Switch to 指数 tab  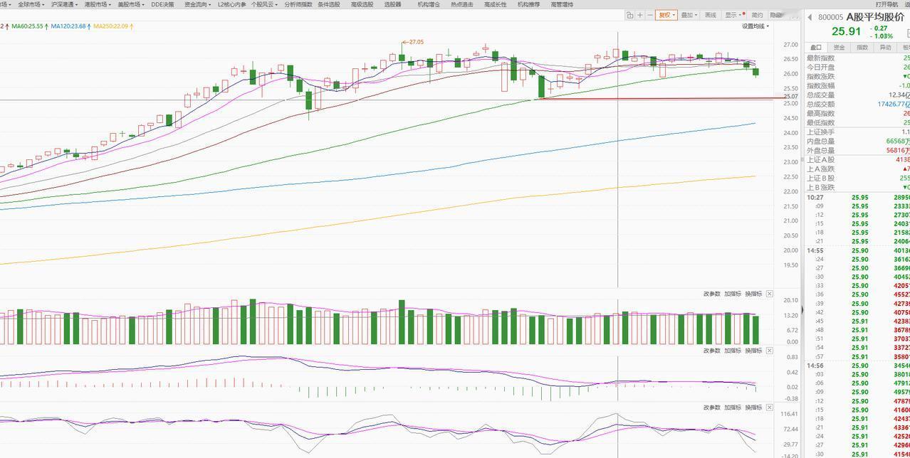[x=862, y=47]
